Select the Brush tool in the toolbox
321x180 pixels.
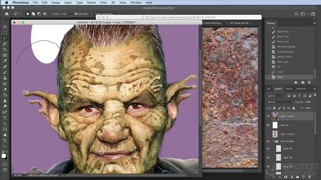click(x=5, y=72)
